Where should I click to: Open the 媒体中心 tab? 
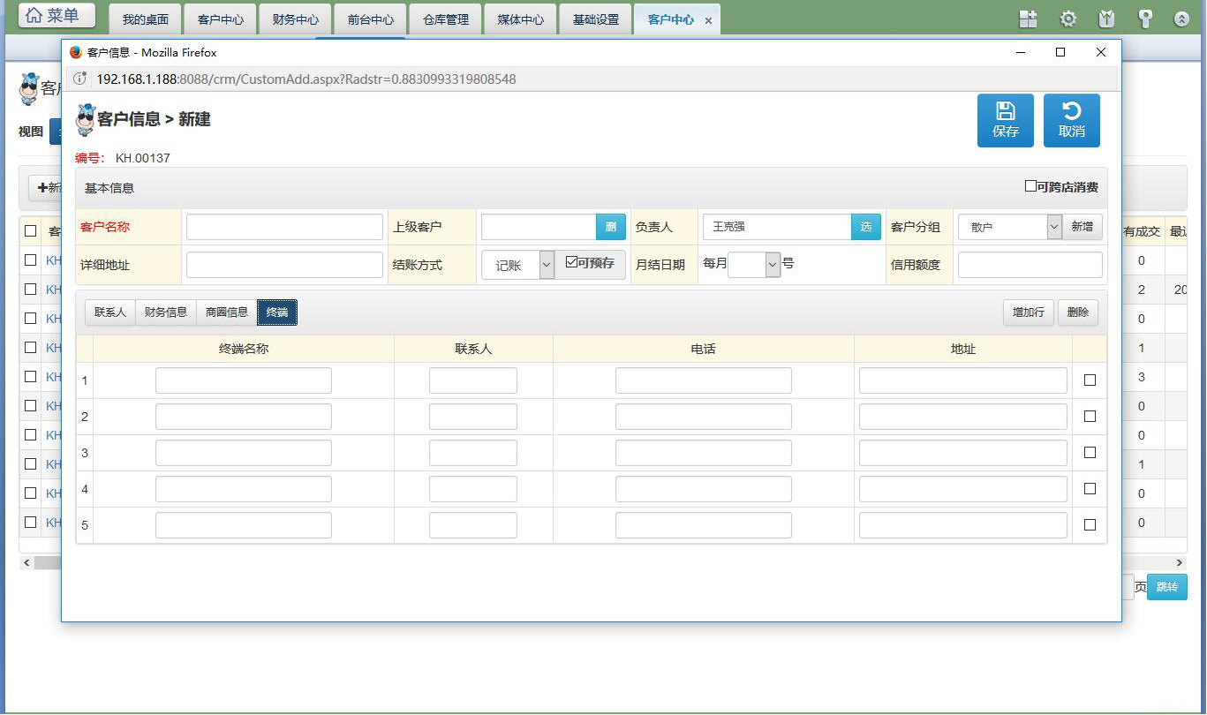point(521,19)
